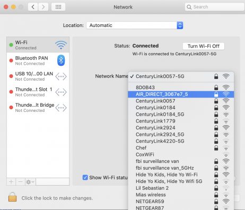Choose the 8D0B43 network
Image resolution: width=245 pixels, height=210 pixels.
pos(181,87)
